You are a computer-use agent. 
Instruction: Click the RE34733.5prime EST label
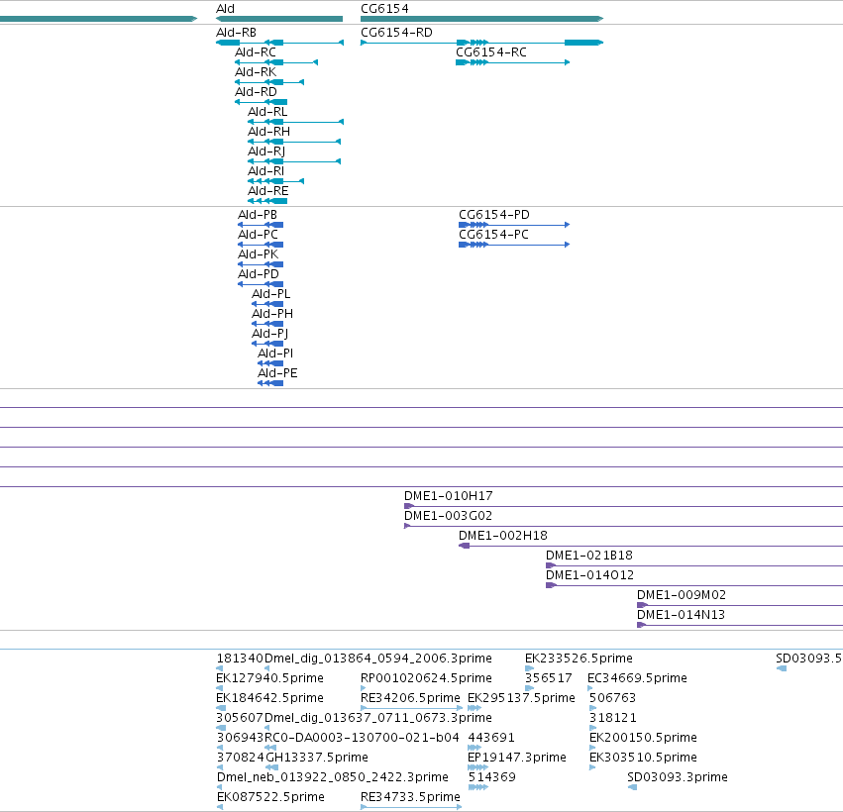click(411, 797)
